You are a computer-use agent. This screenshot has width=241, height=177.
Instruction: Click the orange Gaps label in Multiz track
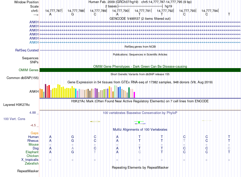(35, 133)
